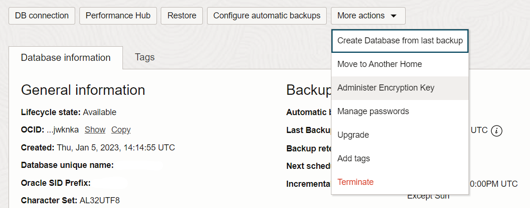The height and width of the screenshot is (208, 530).
Task: Select Create Database from last backup
Action: [x=400, y=41]
